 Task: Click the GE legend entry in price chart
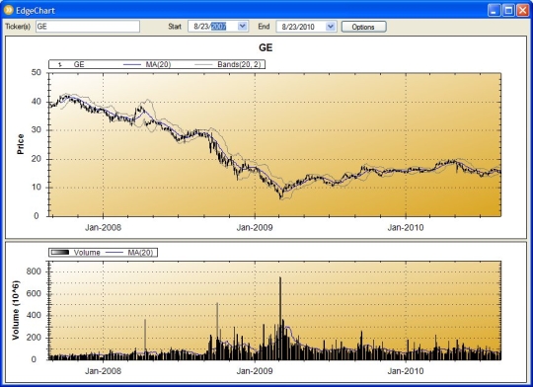tap(72, 64)
